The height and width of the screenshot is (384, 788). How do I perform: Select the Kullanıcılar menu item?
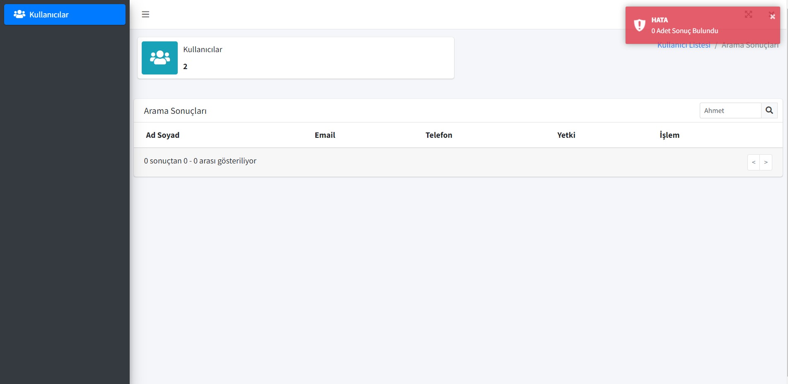point(49,14)
